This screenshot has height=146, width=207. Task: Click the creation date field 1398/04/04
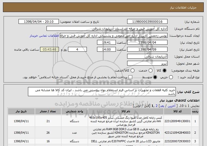(147, 43)
